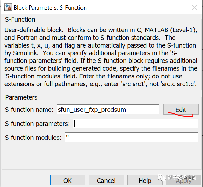Open Help for the S-Function block
The image size is (203, 187).
(145, 181)
